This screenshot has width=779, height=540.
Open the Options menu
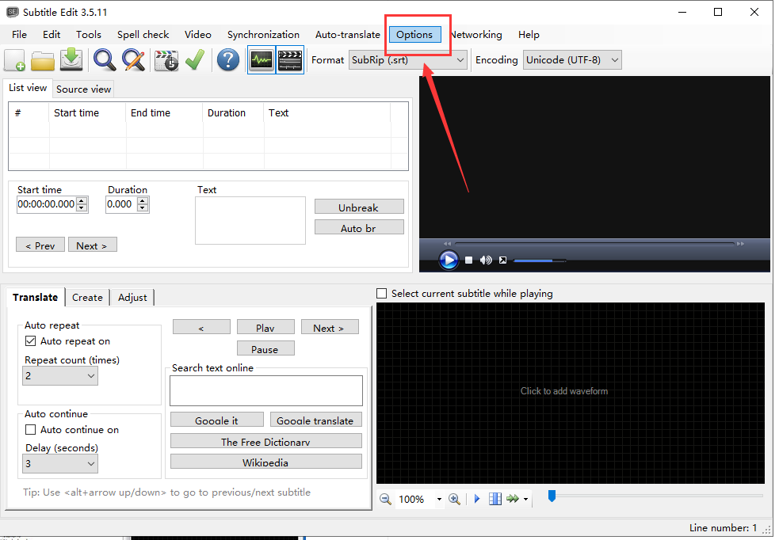(x=414, y=35)
